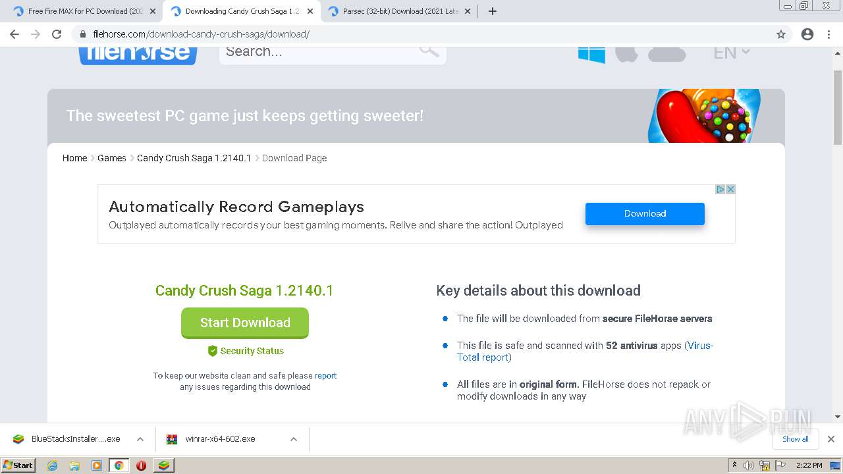The height and width of the screenshot is (474, 843).
Task: Click the Home breadcrumb link
Action: (x=74, y=158)
